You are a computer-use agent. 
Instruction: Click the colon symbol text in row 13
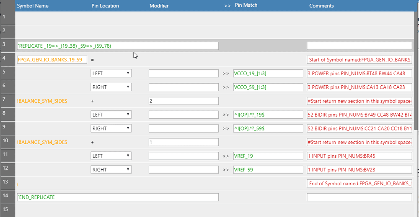pos(18,184)
